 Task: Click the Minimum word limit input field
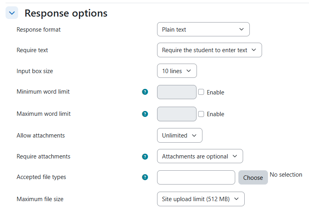click(x=176, y=92)
